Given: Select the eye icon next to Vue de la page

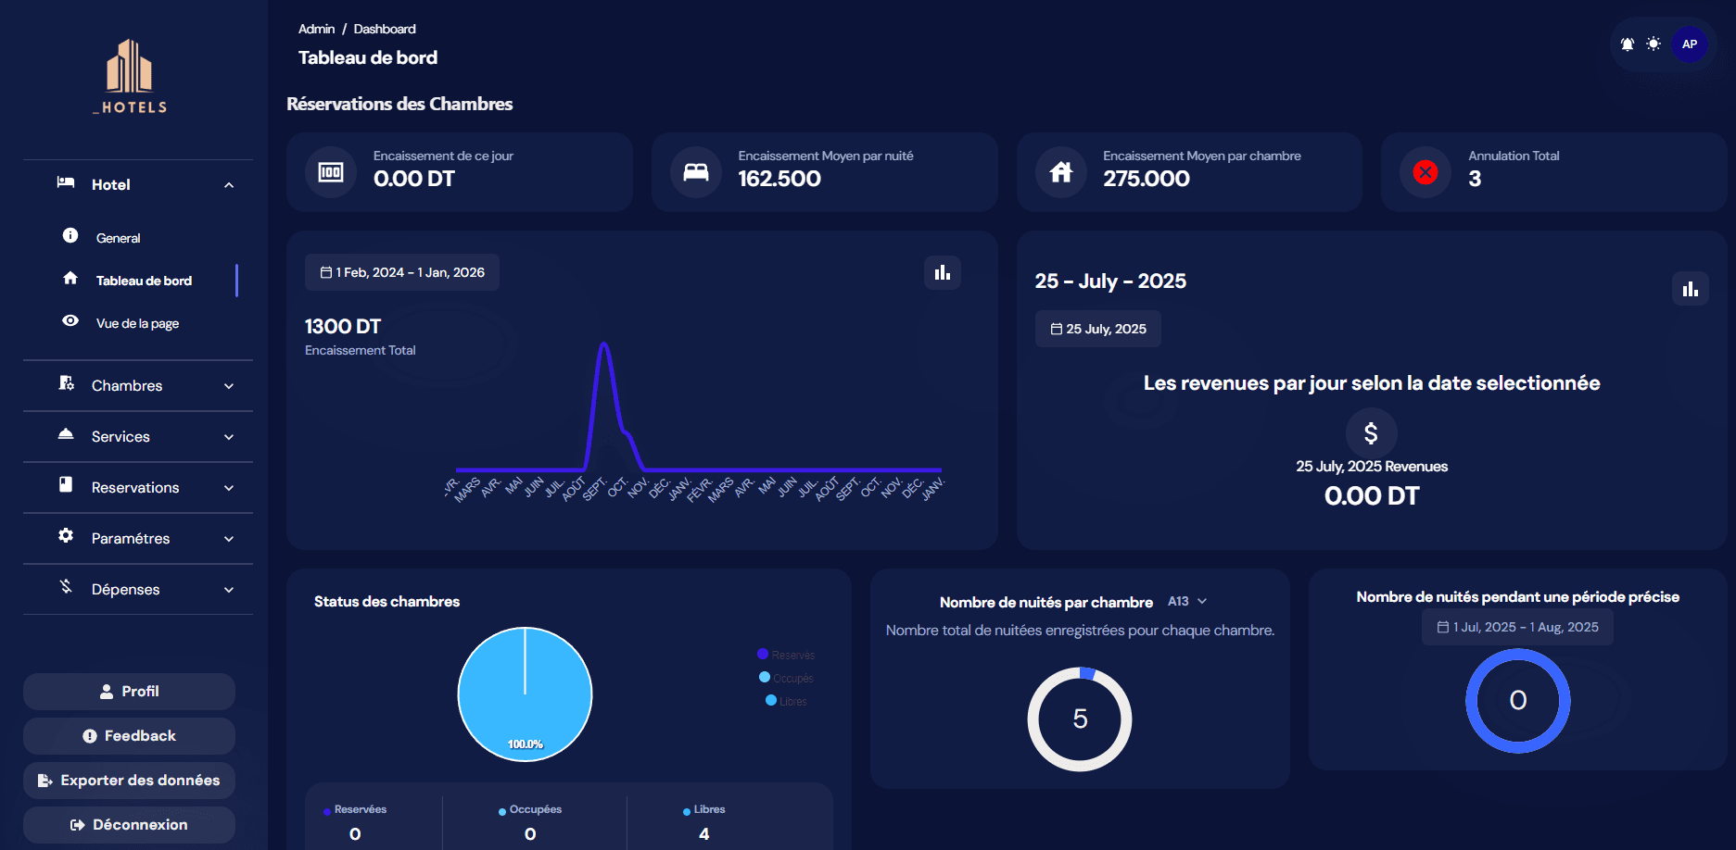Looking at the screenshot, I should 70,321.
